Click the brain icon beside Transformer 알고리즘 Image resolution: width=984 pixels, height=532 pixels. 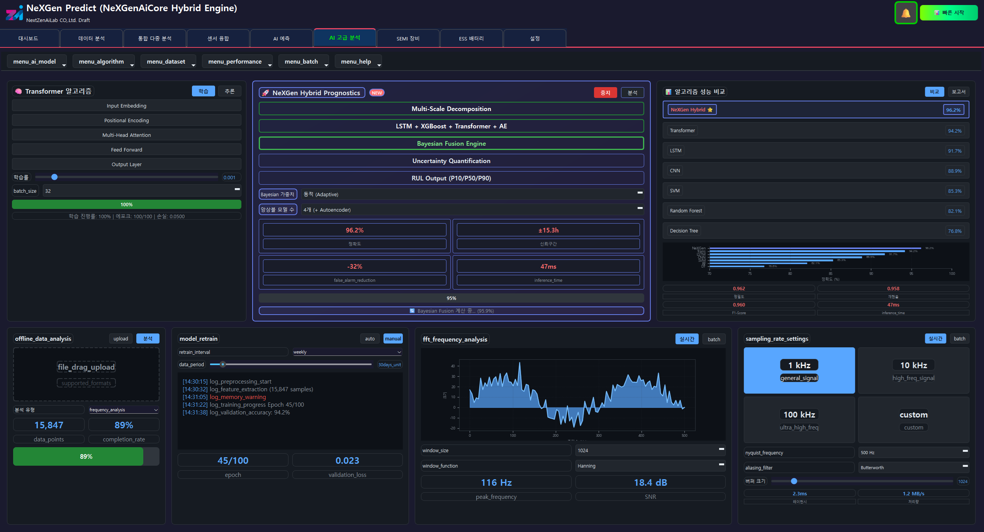point(18,91)
